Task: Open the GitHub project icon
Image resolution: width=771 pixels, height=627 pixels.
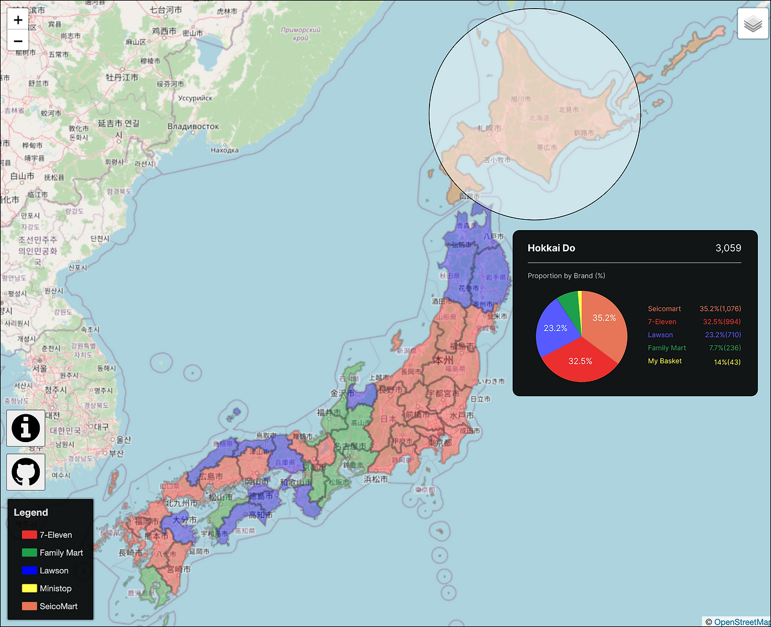Action: click(x=25, y=472)
